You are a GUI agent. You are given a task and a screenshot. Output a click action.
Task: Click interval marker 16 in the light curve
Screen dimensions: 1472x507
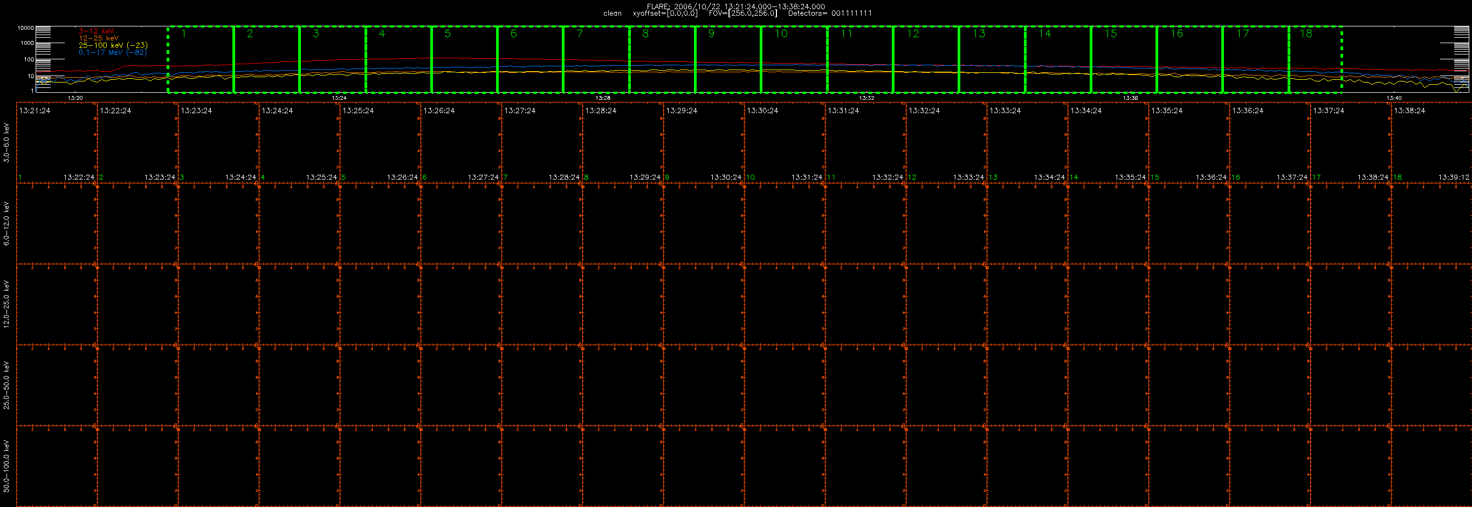coord(1176,34)
